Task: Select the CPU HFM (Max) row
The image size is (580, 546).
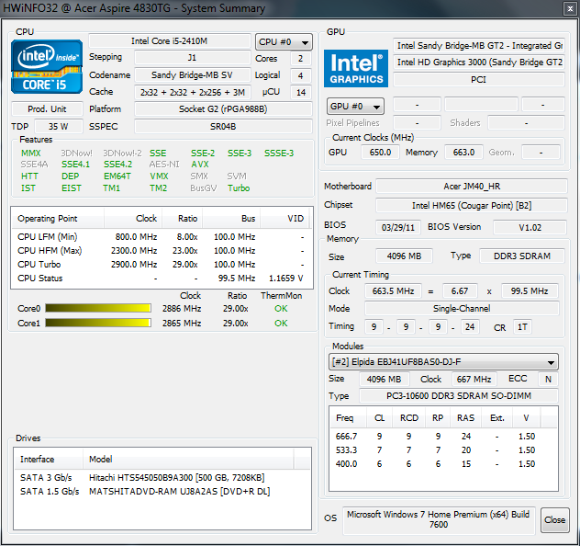Action: pyautogui.click(x=162, y=251)
